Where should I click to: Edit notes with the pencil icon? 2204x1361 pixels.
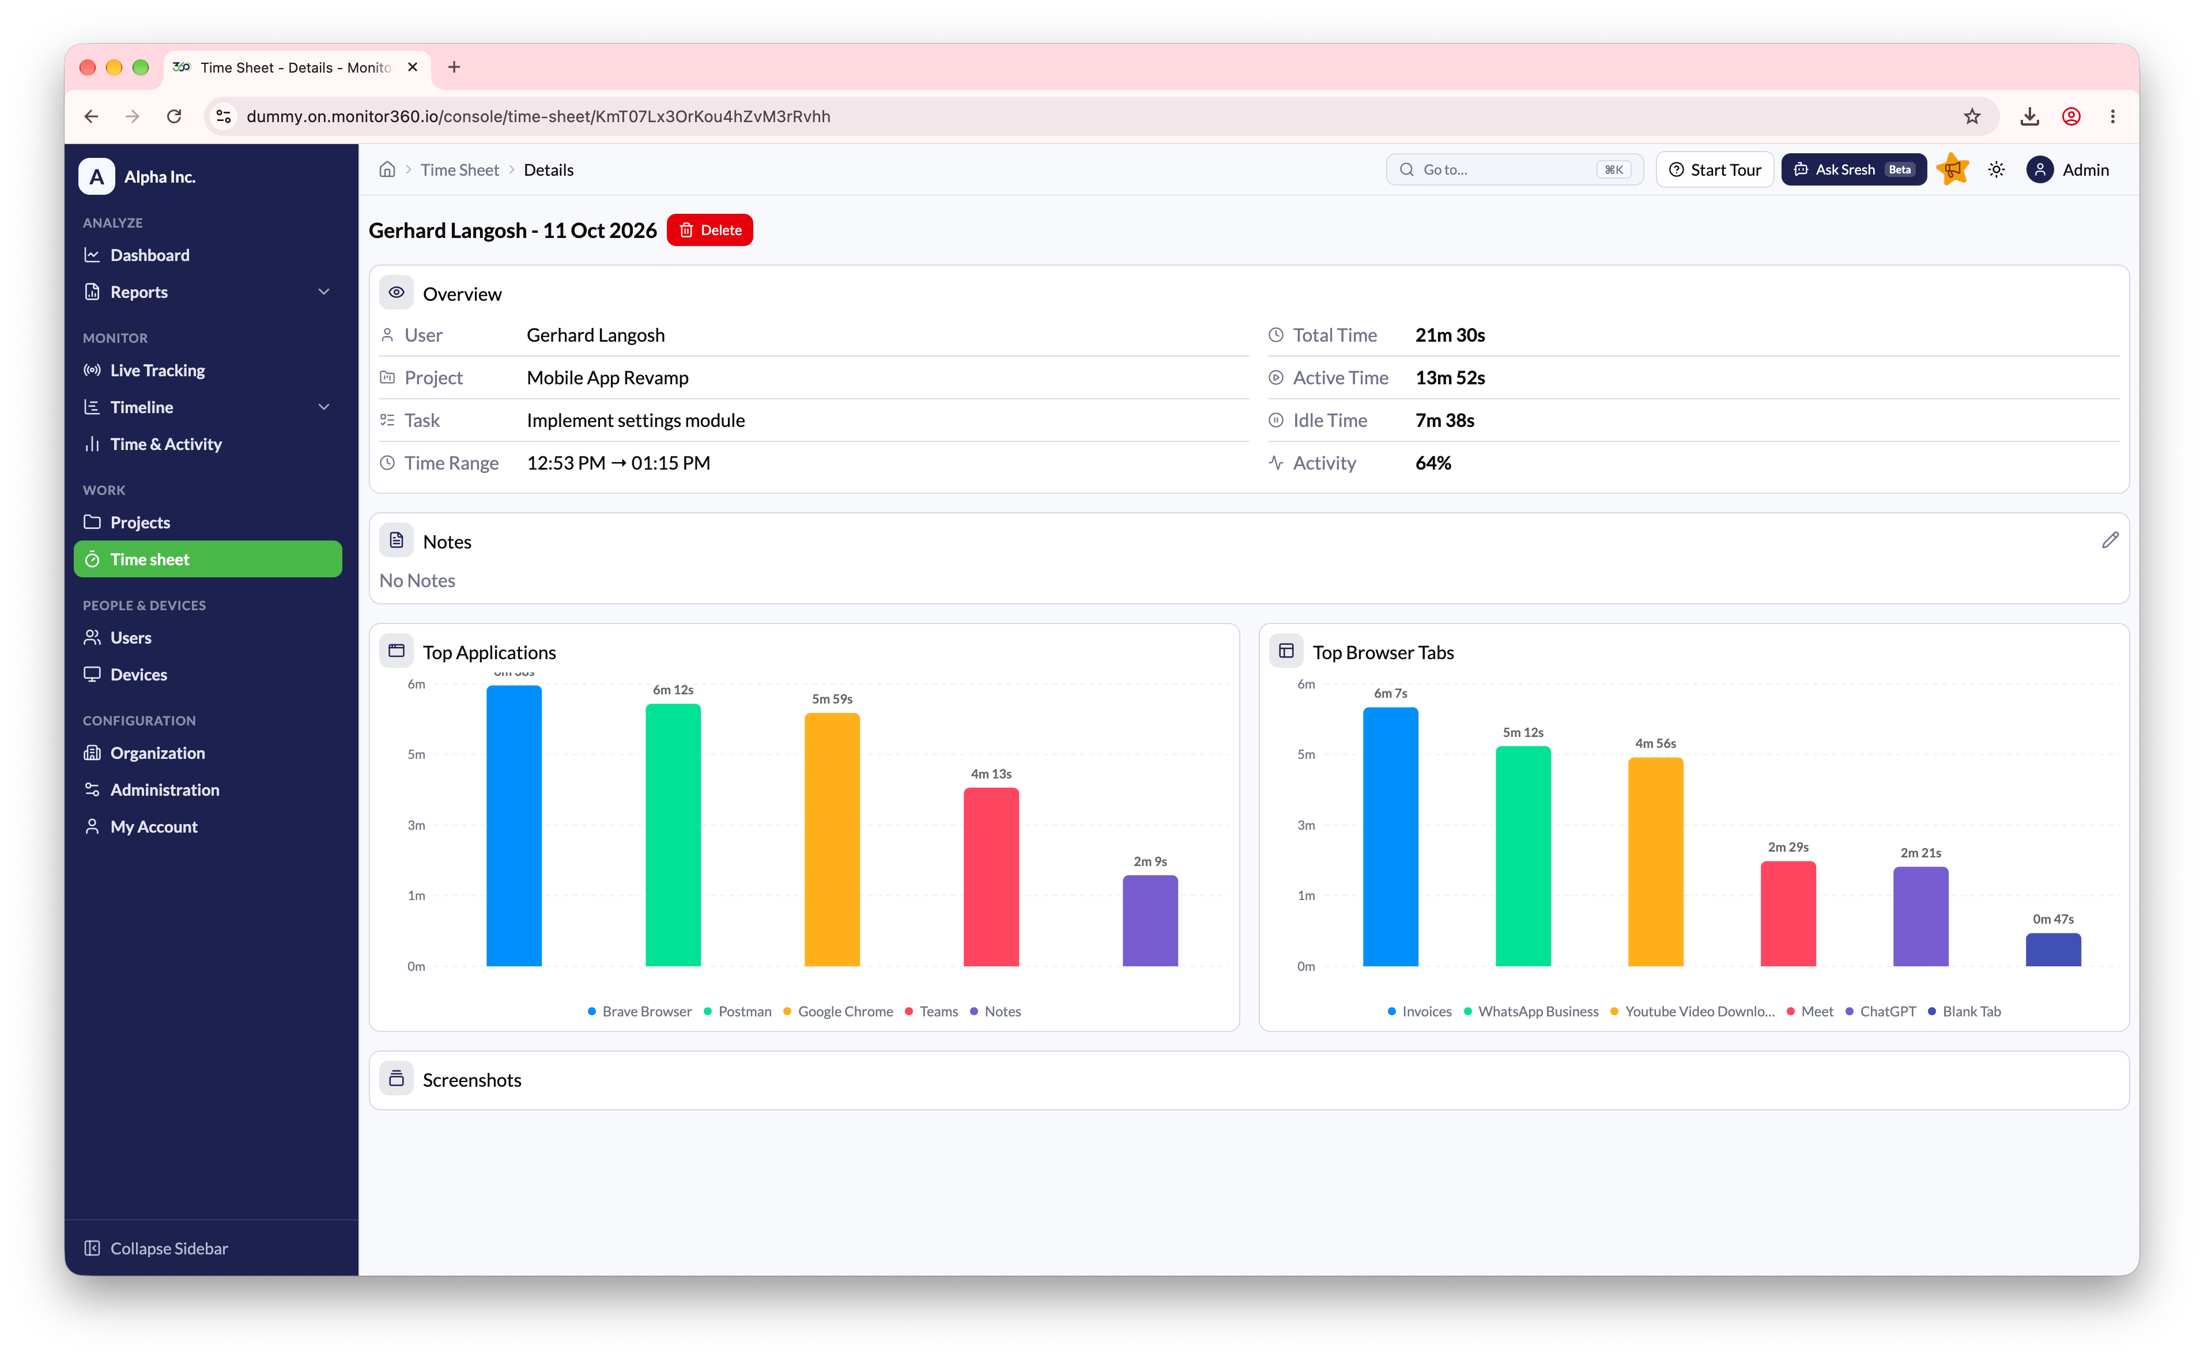click(x=2109, y=540)
